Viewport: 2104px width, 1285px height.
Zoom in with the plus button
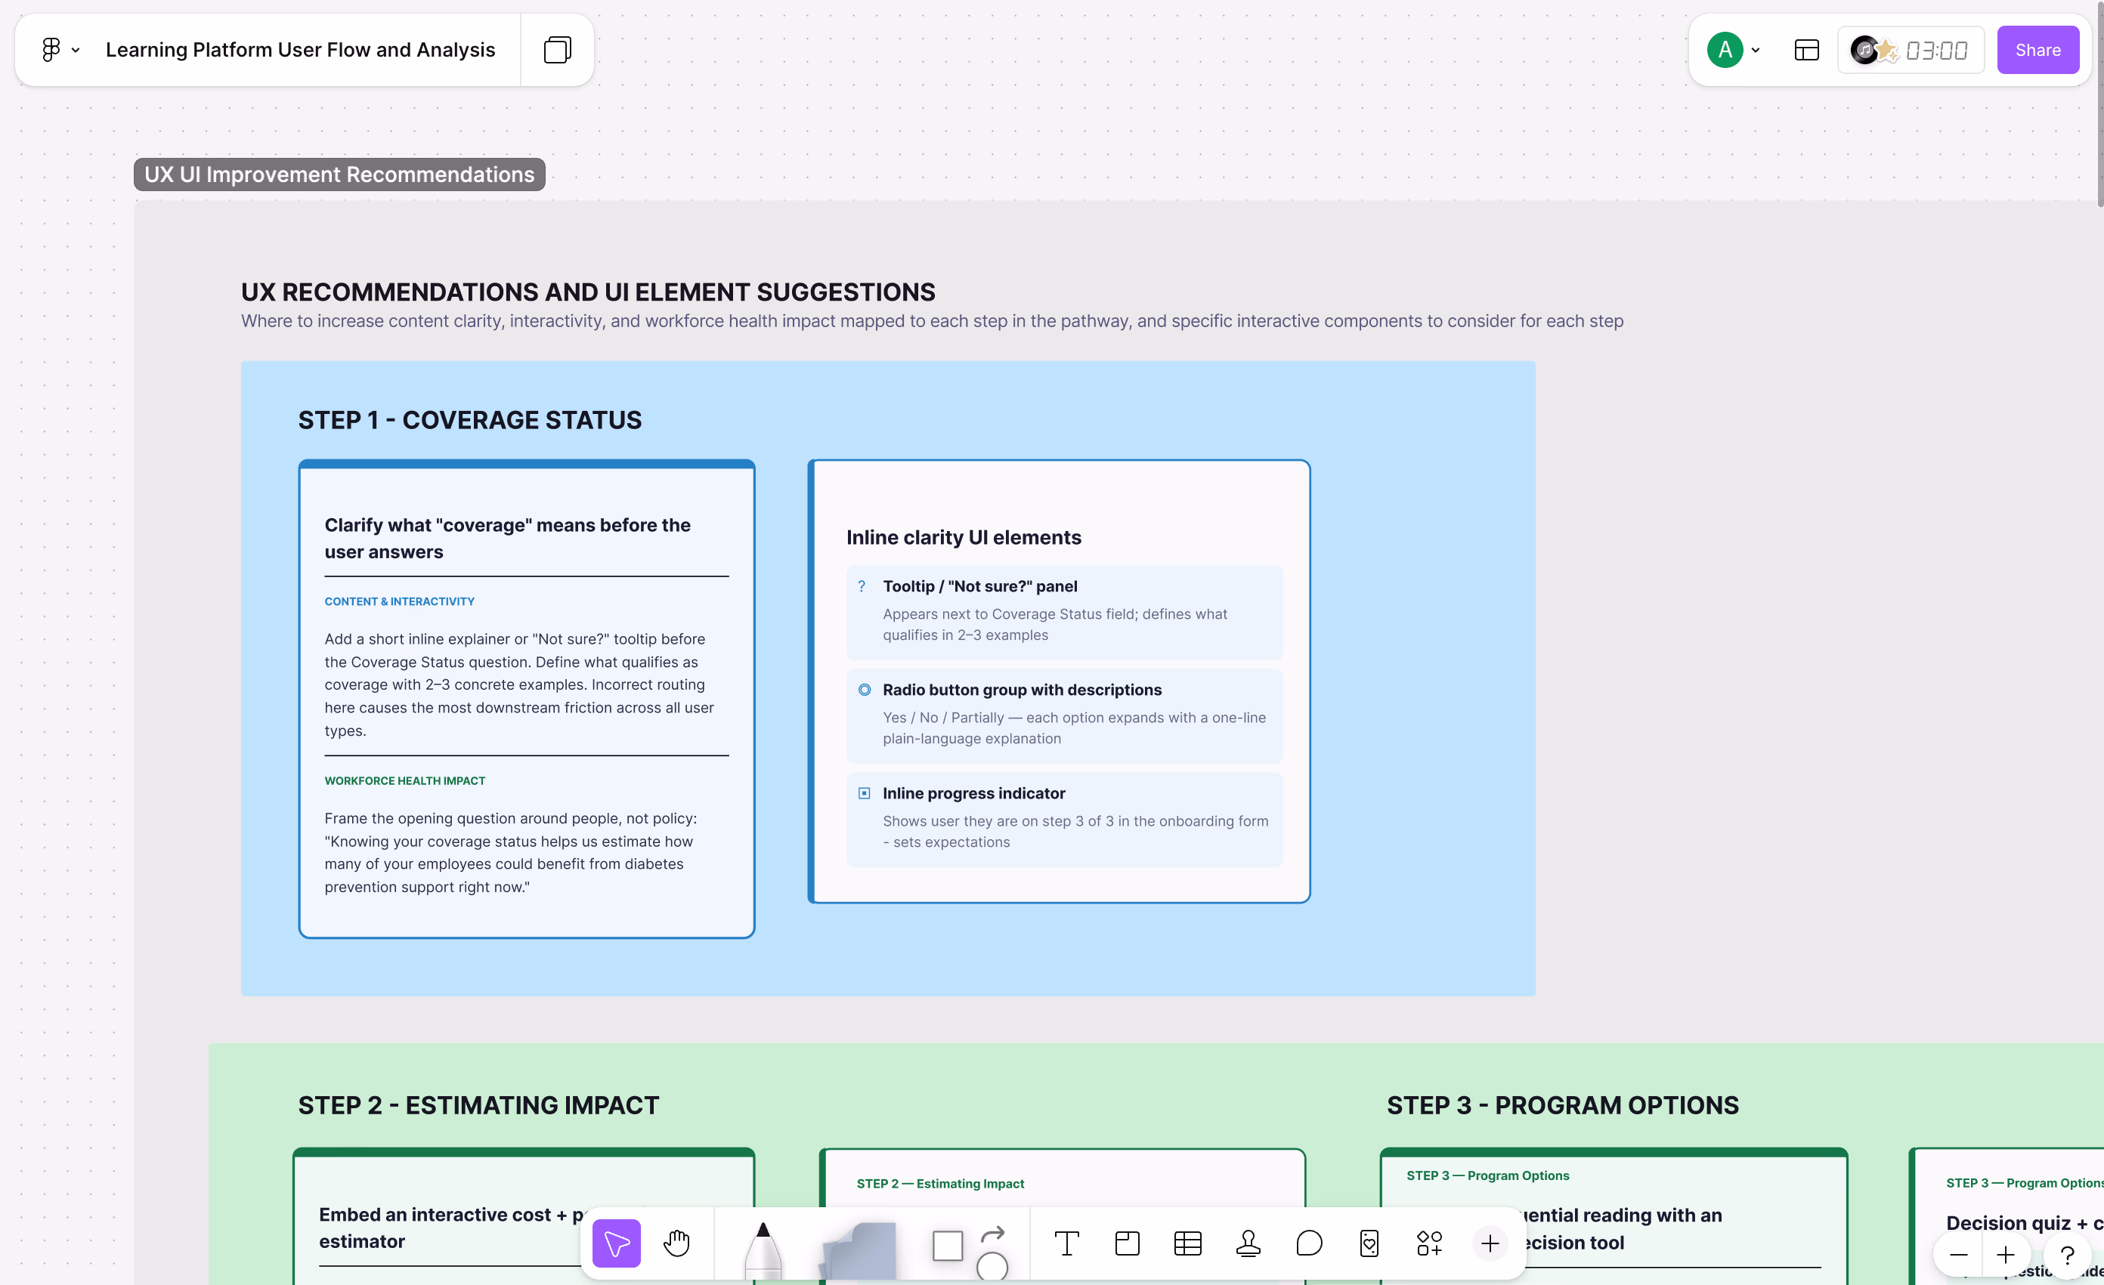(x=2006, y=1255)
